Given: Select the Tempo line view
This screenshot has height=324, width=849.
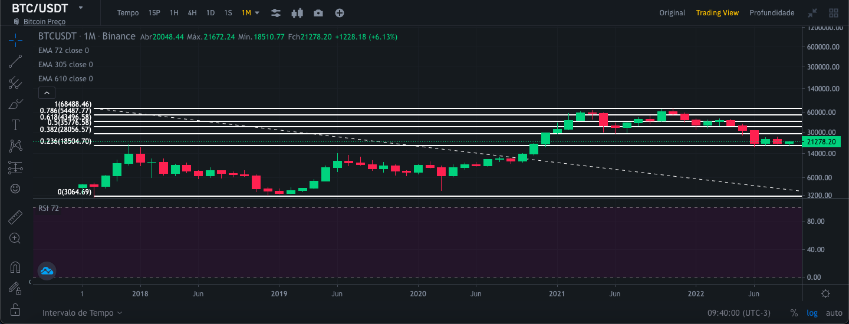Looking at the screenshot, I should tap(128, 13).
